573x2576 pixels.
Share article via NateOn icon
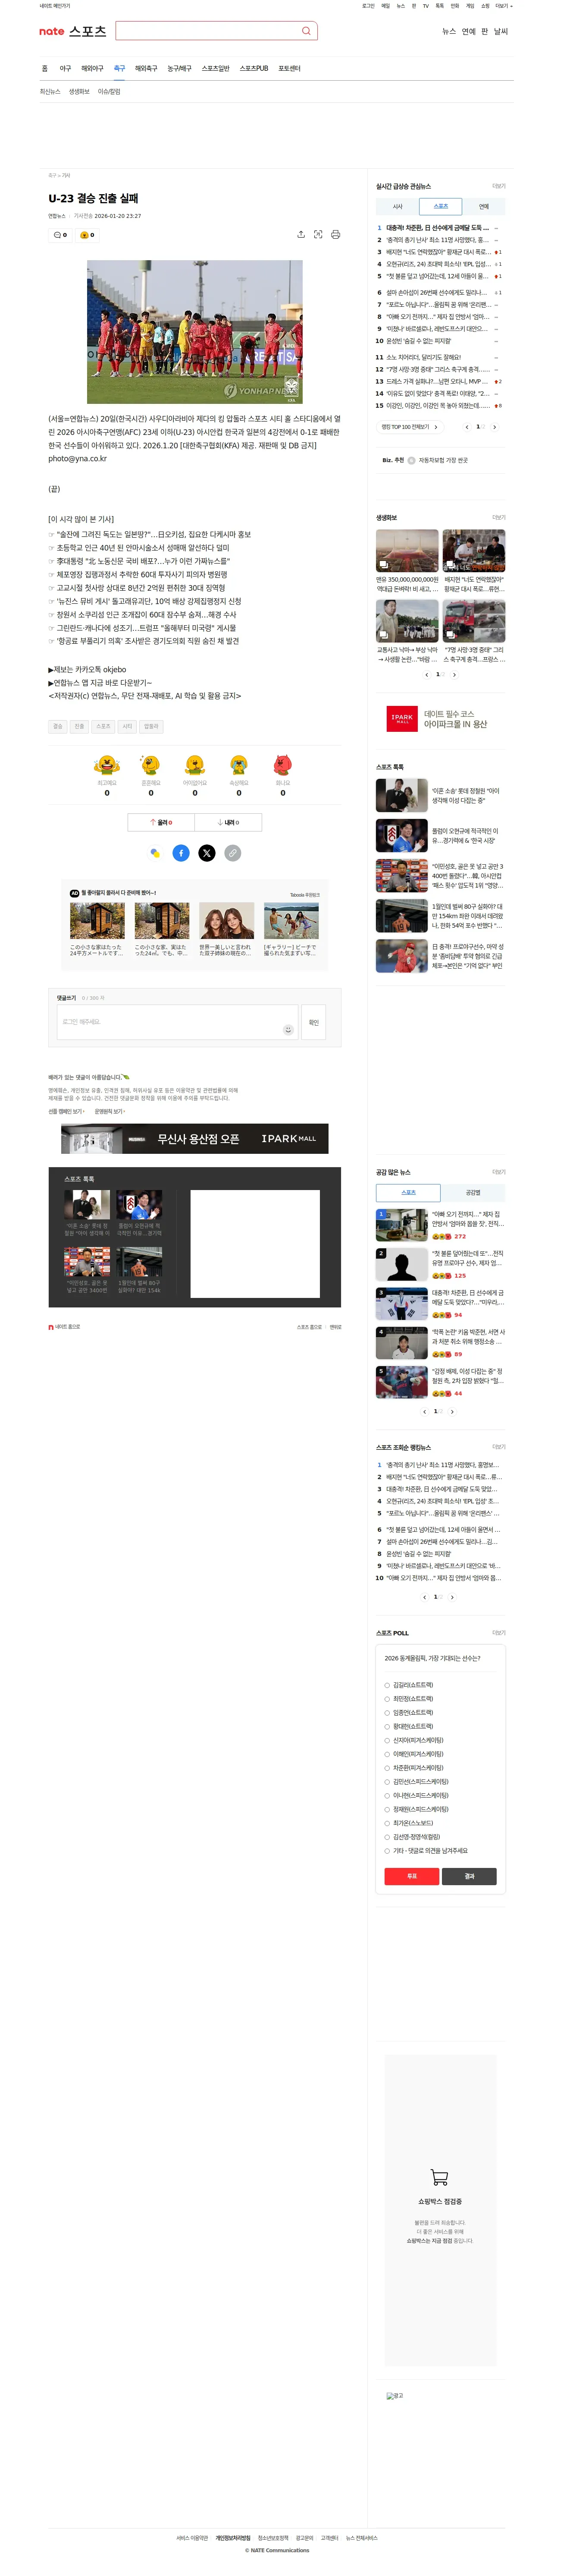tap(155, 853)
